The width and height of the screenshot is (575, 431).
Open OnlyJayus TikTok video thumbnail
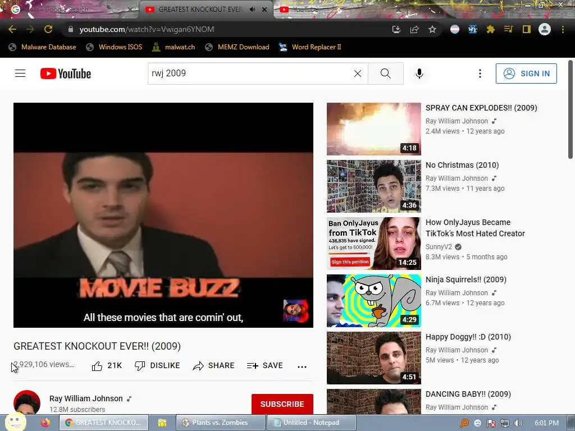click(x=373, y=244)
